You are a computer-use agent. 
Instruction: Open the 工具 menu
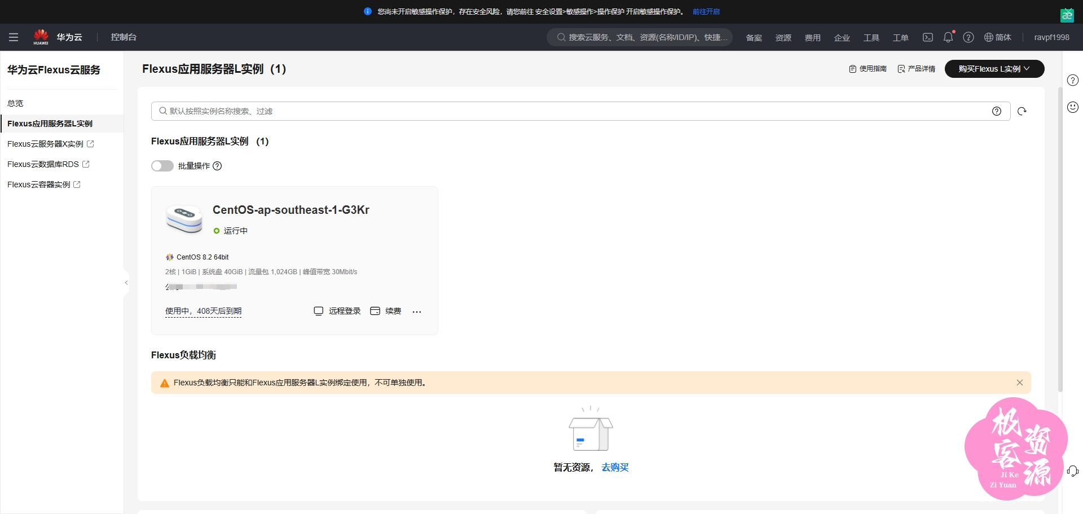[x=871, y=38]
